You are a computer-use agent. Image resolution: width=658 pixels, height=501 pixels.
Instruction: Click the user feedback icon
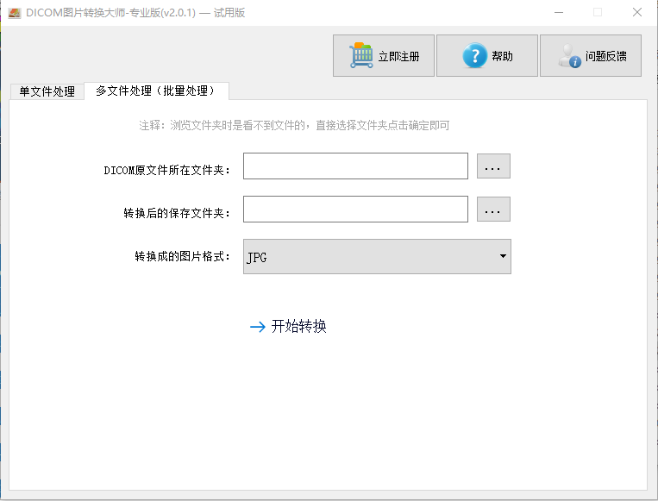(569, 56)
